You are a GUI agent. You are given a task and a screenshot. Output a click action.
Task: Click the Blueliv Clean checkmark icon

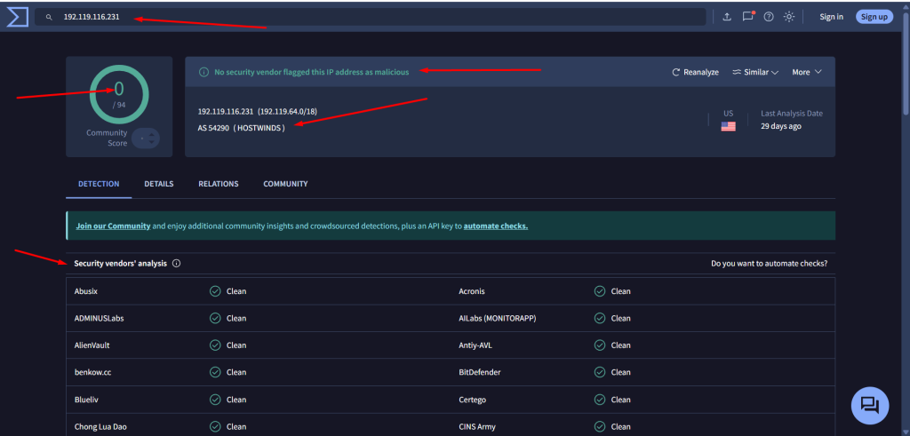click(215, 400)
